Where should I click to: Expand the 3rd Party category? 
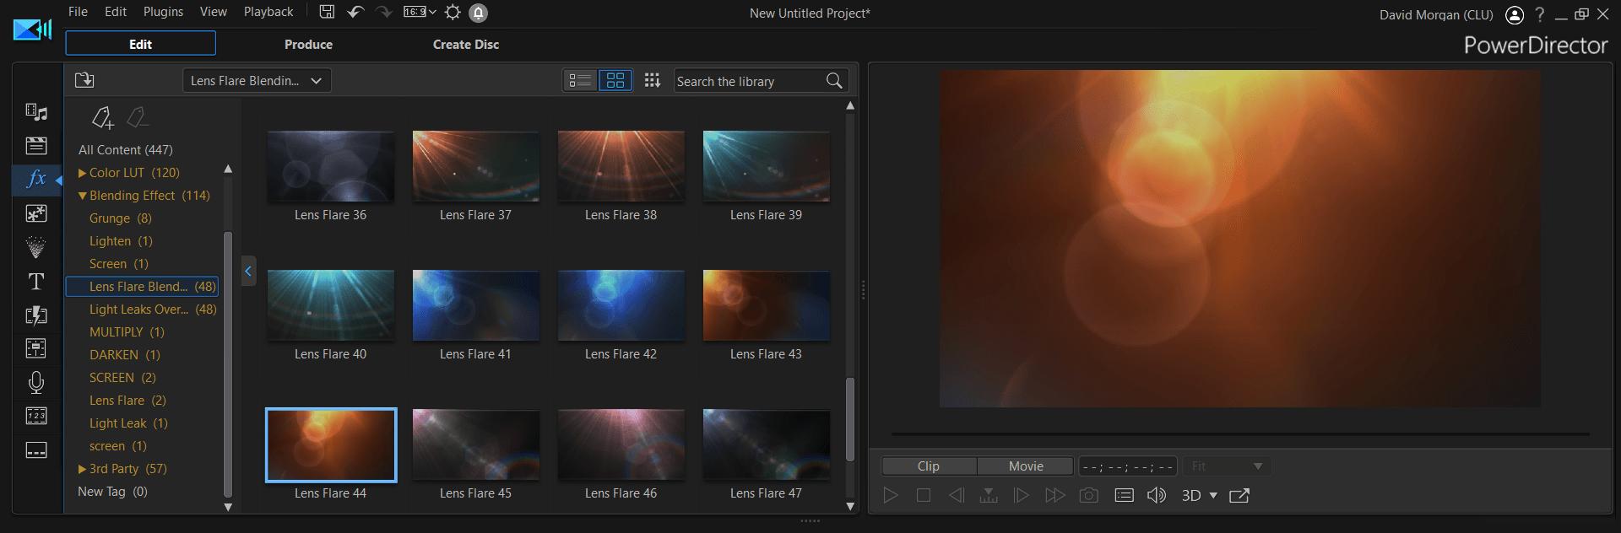point(83,469)
